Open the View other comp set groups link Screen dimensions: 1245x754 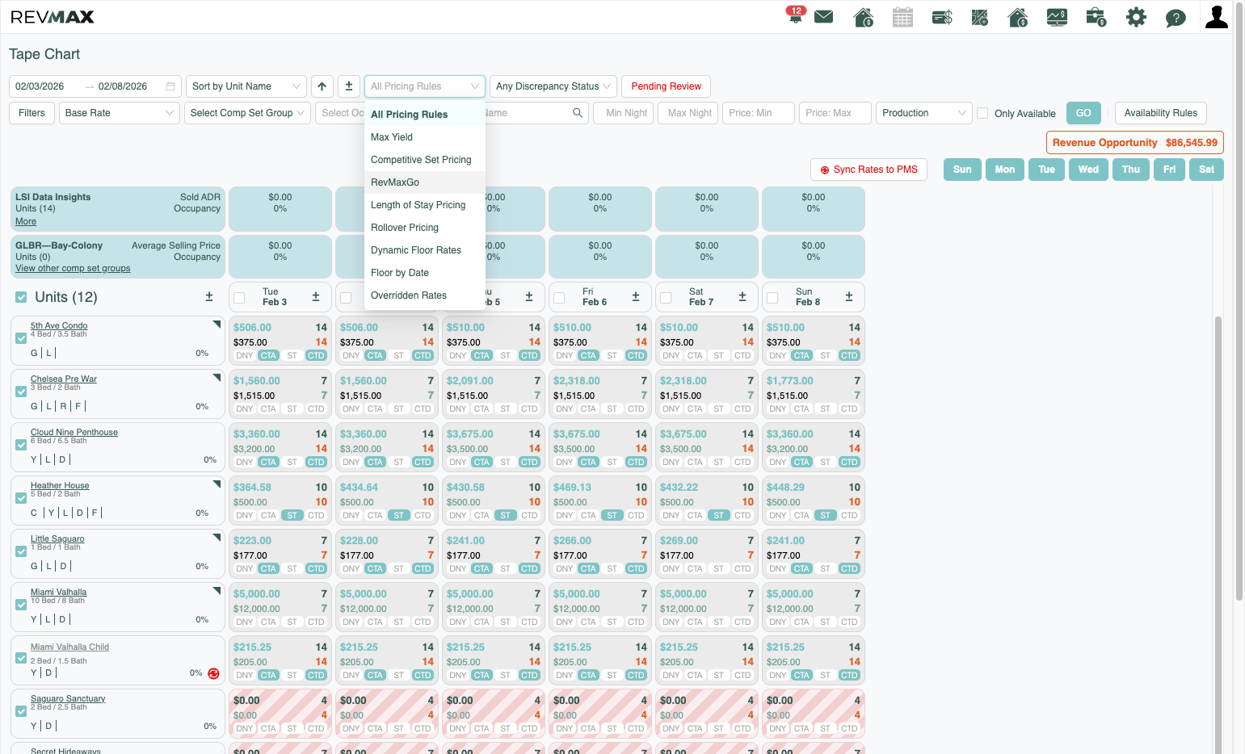(x=73, y=269)
